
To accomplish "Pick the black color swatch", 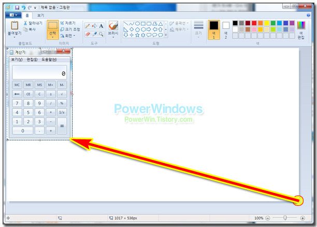I will pyautogui.click(x=235, y=23).
